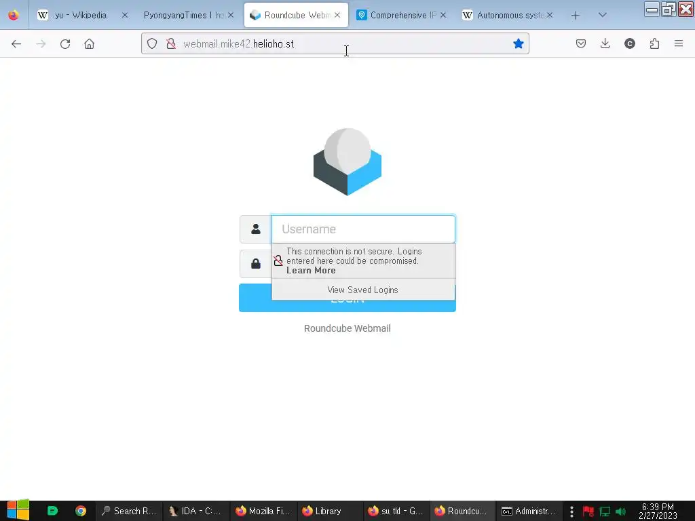
Task: Open tracking protection shield icon
Action: tap(152, 44)
